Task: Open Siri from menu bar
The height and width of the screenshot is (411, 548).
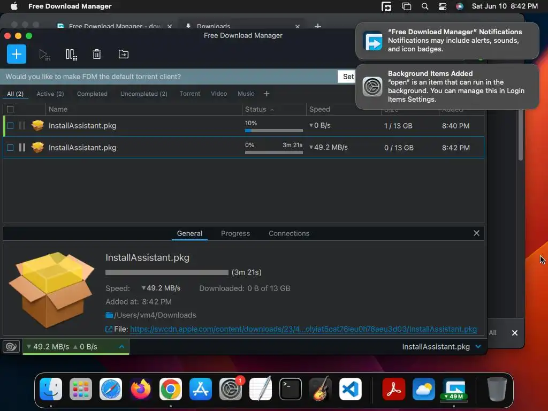Action: click(460, 6)
